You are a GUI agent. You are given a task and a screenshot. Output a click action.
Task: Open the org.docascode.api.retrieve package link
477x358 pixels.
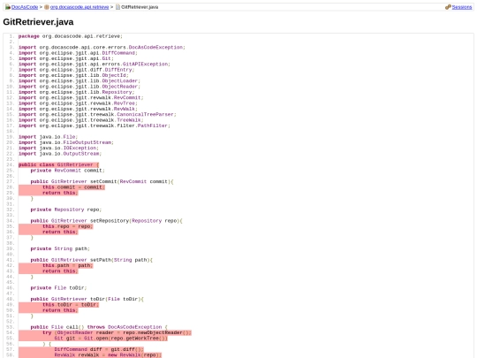(79, 7)
